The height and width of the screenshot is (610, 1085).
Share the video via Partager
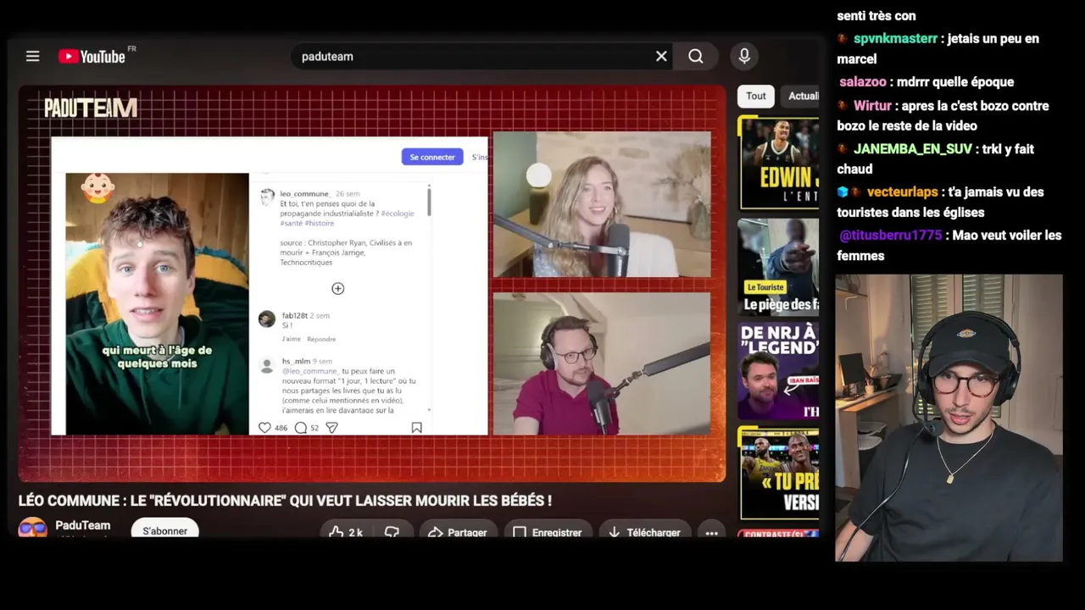pos(458,532)
